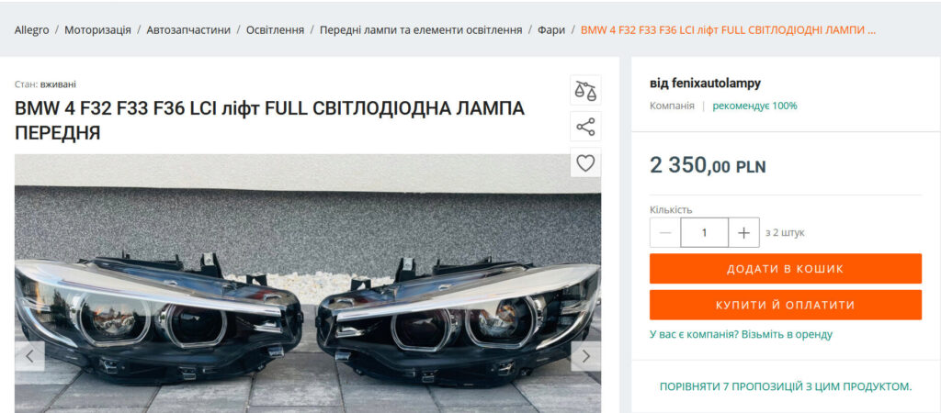This screenshot has height=413, width=941.
Task: Click the quantity input field
Action: click(705, 232)
